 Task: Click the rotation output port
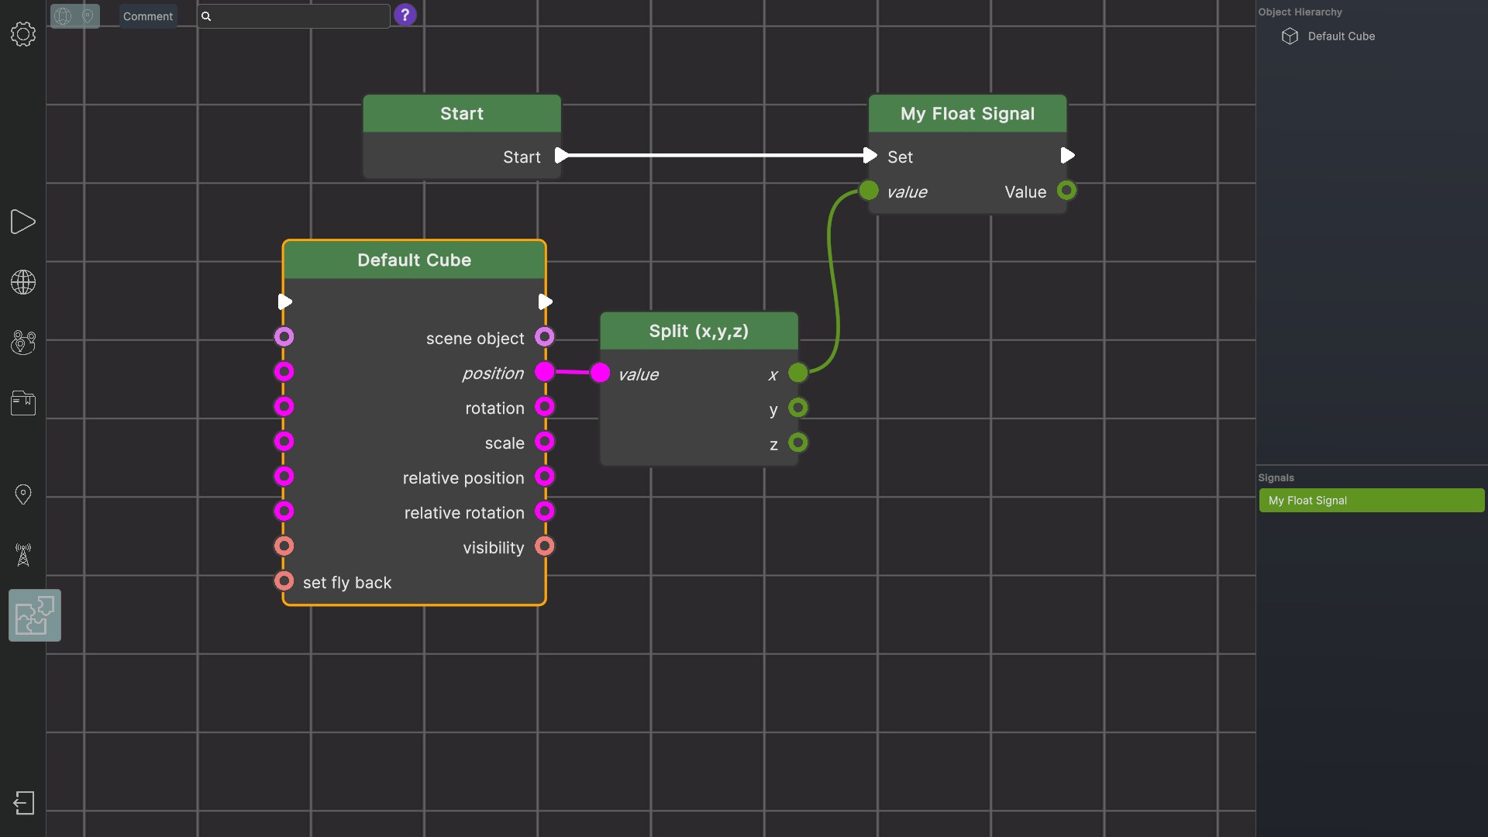click(x=545, y=407)
